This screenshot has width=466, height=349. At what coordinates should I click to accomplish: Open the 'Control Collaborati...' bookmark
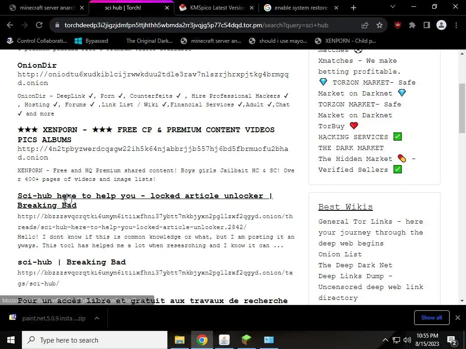coord(37,41)
